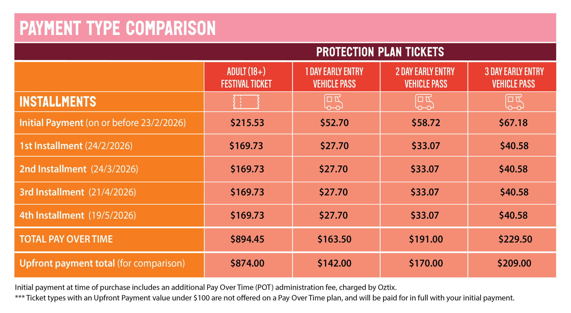This screenshot has width=571, height=313.
Task: Click the Payment Type Comparison title
Action: click(x=118, y=28)
